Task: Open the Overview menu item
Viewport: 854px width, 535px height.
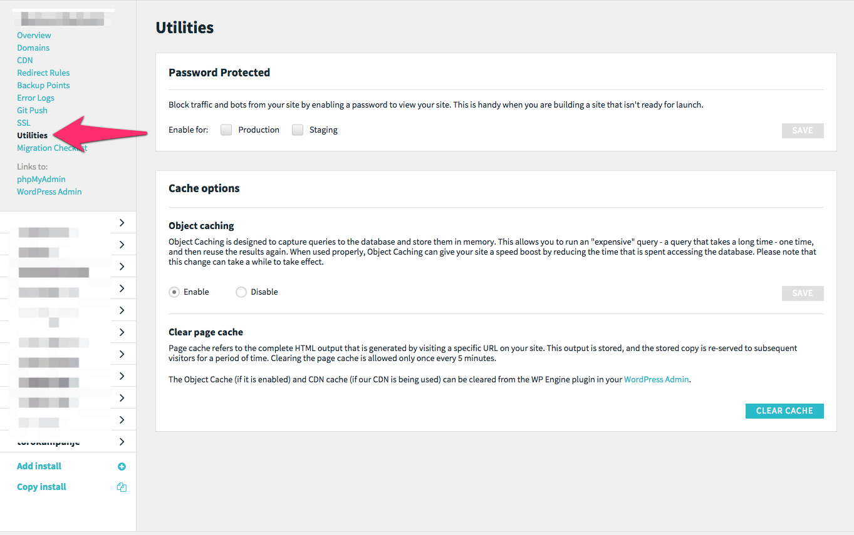Action: point(34,36)
